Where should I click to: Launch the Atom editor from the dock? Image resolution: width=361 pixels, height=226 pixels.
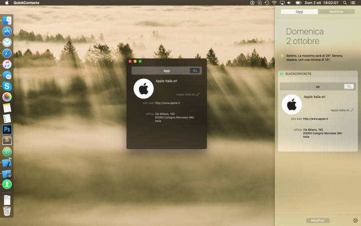(7, 151)
